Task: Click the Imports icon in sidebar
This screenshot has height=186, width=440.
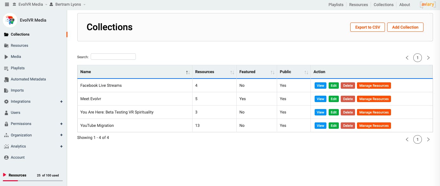Action: coord(6,90)
